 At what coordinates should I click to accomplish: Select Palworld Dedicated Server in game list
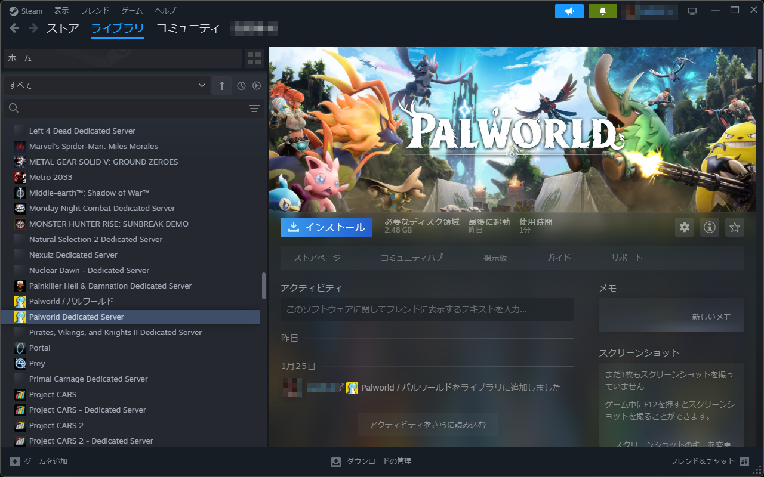(132, 317)
